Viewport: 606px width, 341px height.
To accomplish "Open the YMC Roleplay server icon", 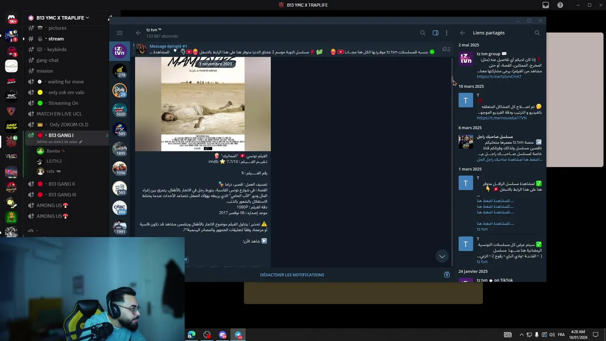I will [x=11, y=96].
